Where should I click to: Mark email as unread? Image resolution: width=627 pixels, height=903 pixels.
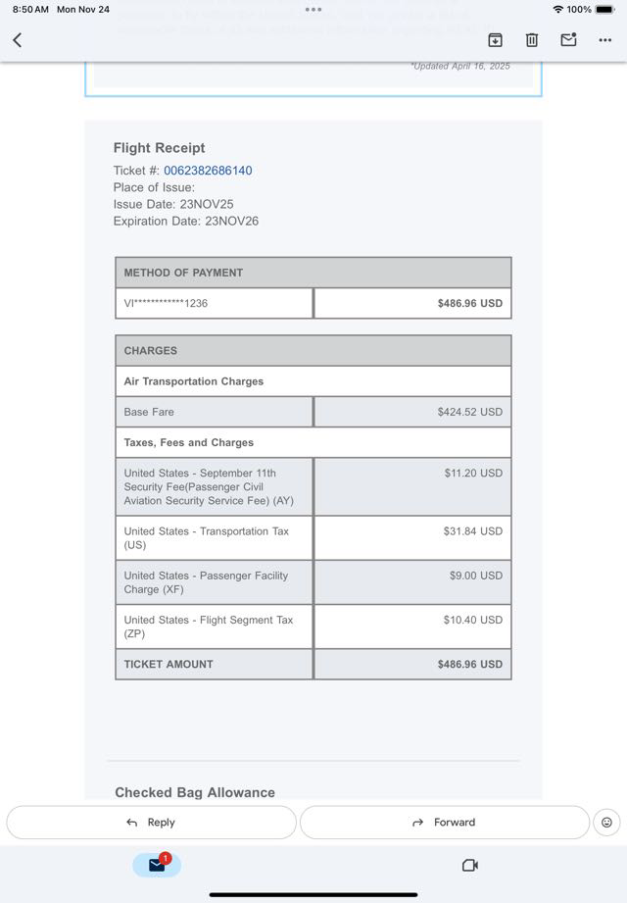[x=568, y=40]
